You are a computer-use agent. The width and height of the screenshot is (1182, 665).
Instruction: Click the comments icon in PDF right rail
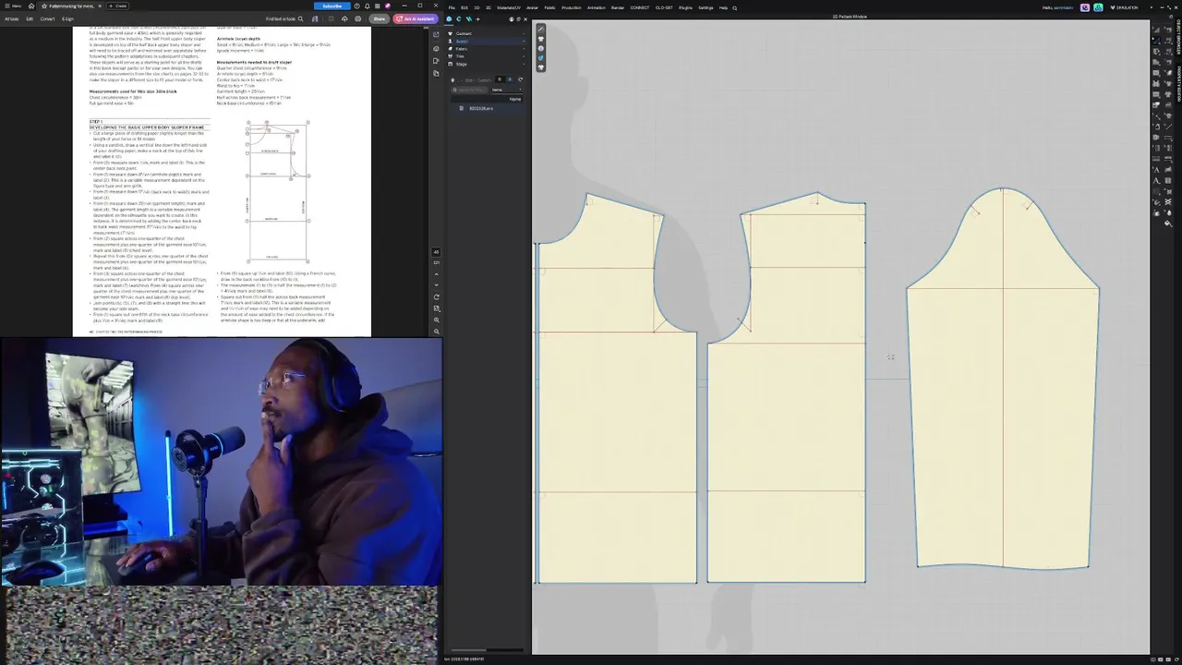[436, 49]
